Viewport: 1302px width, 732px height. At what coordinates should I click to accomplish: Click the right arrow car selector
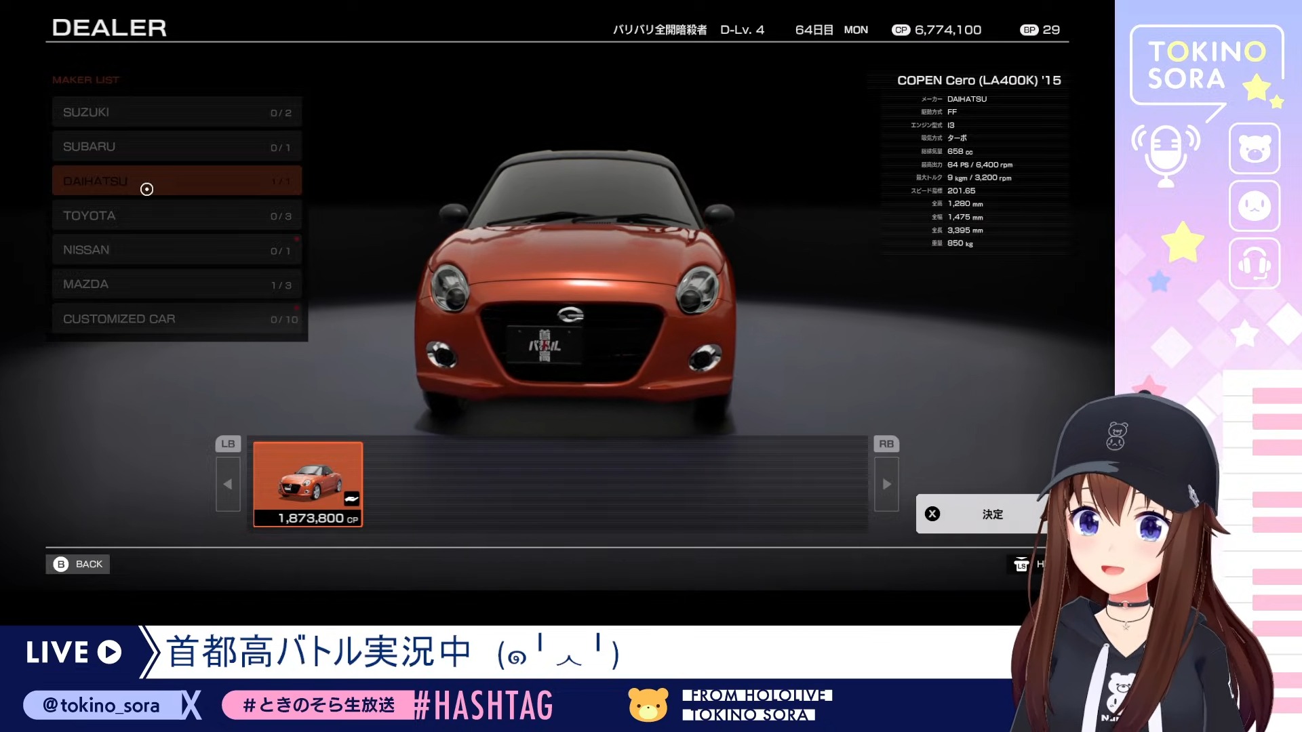[x=886, y=484]
